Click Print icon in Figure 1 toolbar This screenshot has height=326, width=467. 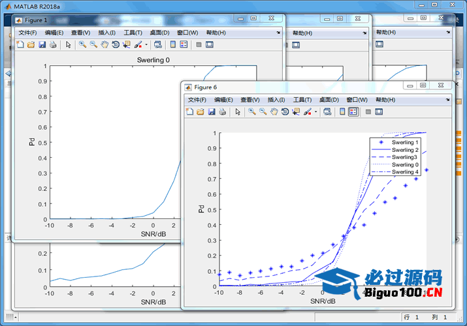(53, 44)
